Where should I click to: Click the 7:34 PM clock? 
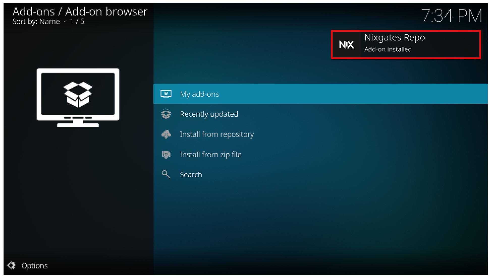(452, 16)
